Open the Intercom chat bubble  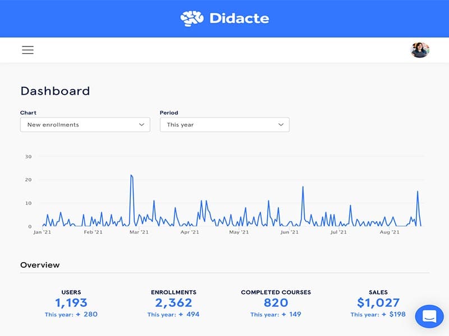point(430,317)
